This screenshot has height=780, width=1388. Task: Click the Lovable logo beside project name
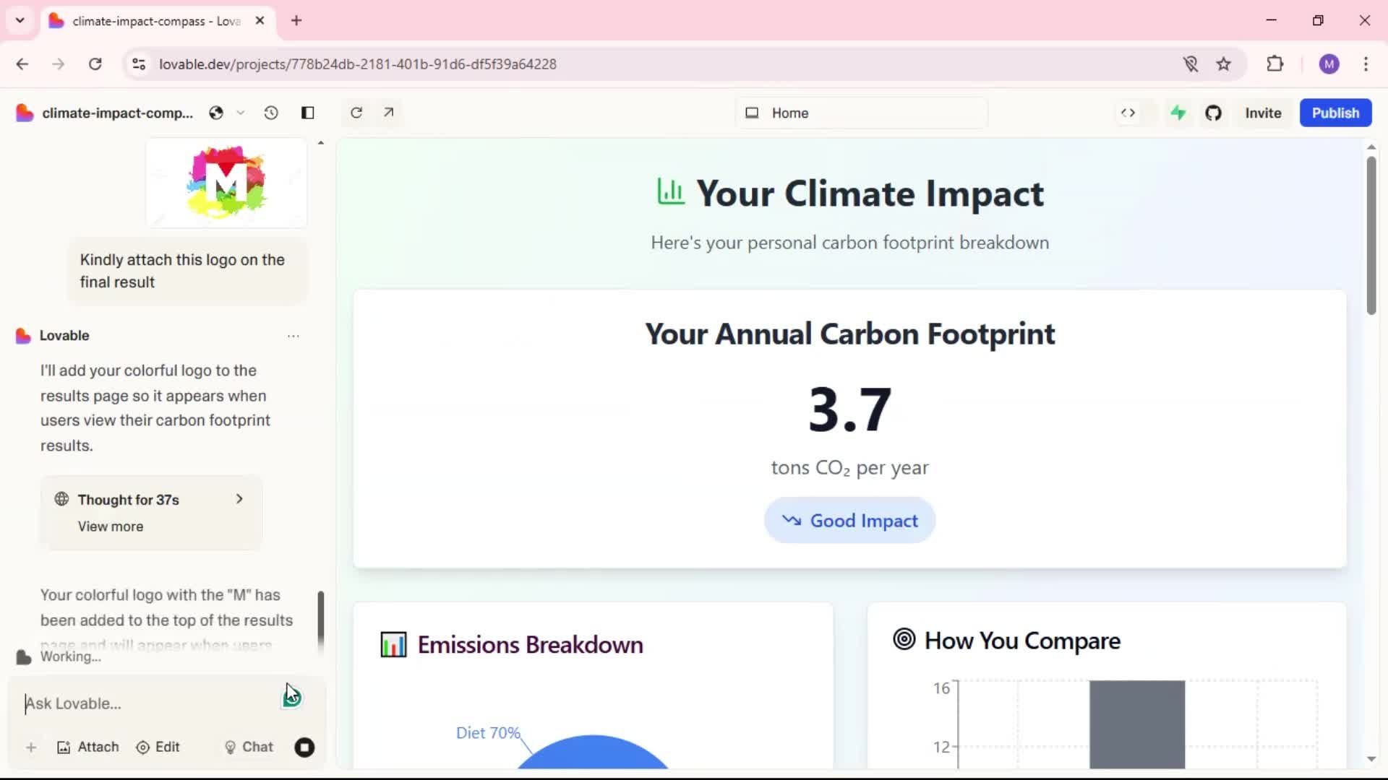25,113
